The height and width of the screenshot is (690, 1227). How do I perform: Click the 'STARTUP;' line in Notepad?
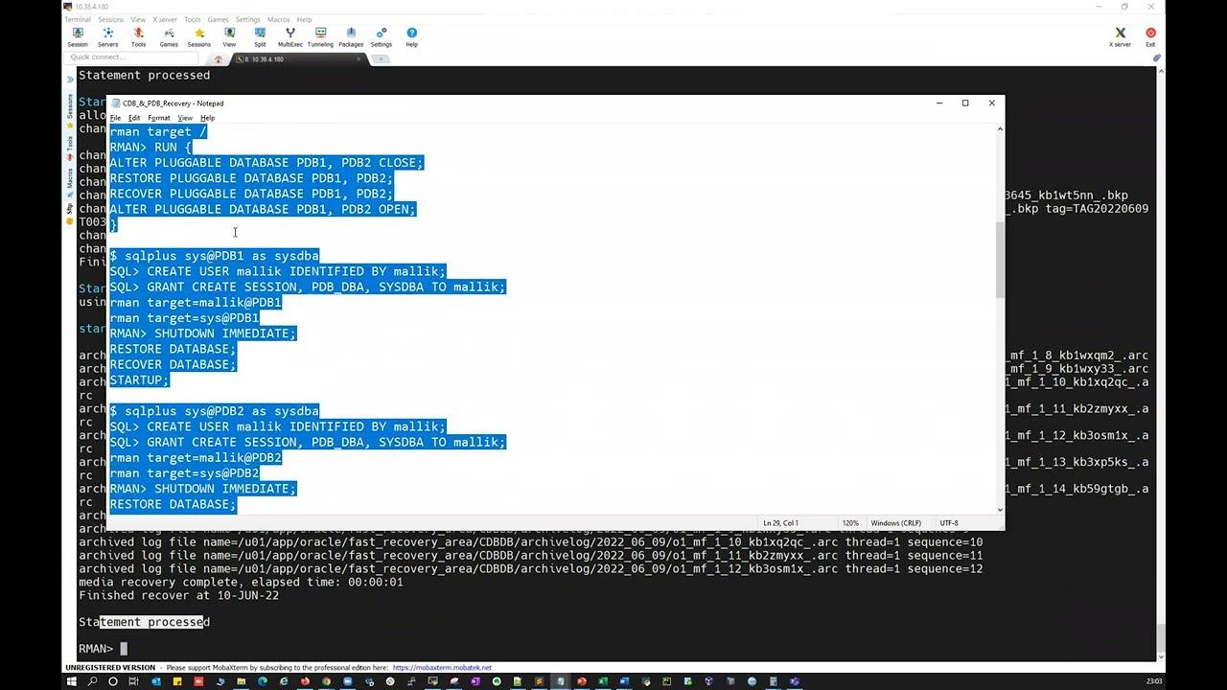[x=139, y=379]
